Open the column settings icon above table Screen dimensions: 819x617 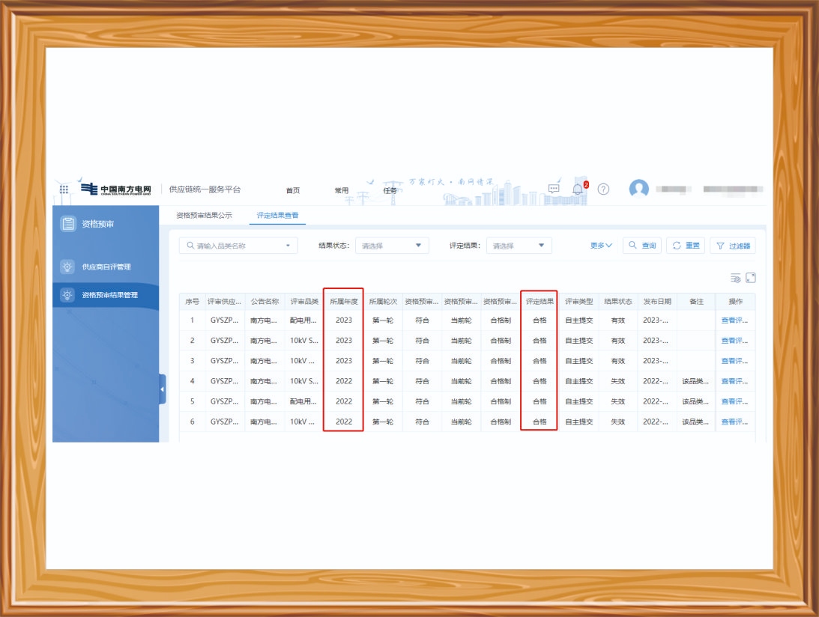click(x=736, y=278)
